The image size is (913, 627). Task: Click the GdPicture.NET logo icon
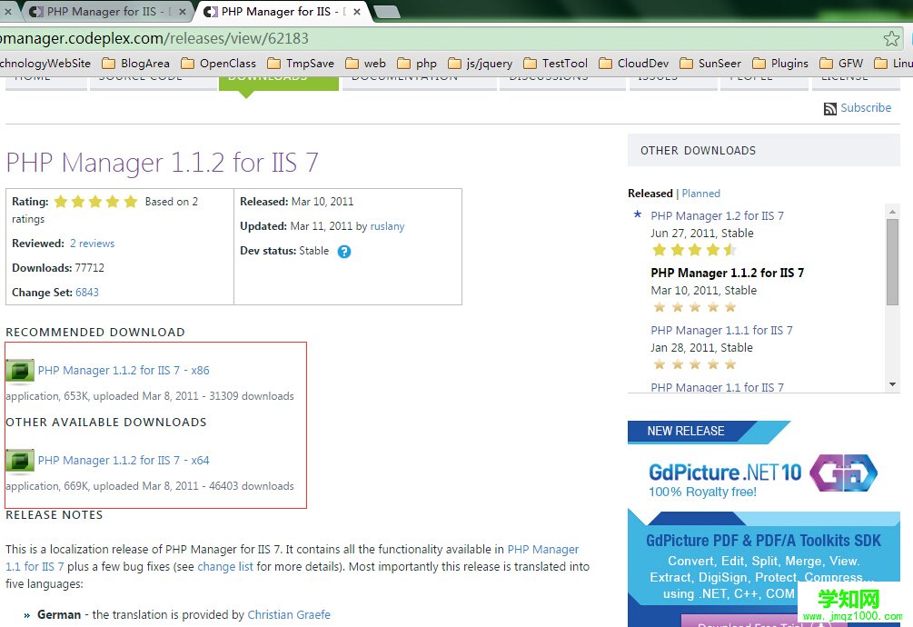(x=844, y=473)
